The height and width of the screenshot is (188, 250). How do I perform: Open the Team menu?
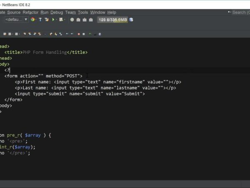[70, 12]
